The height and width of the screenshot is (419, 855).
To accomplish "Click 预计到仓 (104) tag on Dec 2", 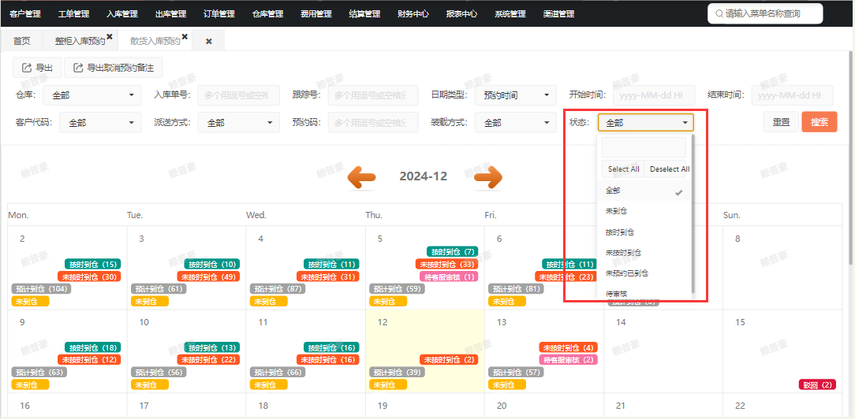I will [42, 289].
